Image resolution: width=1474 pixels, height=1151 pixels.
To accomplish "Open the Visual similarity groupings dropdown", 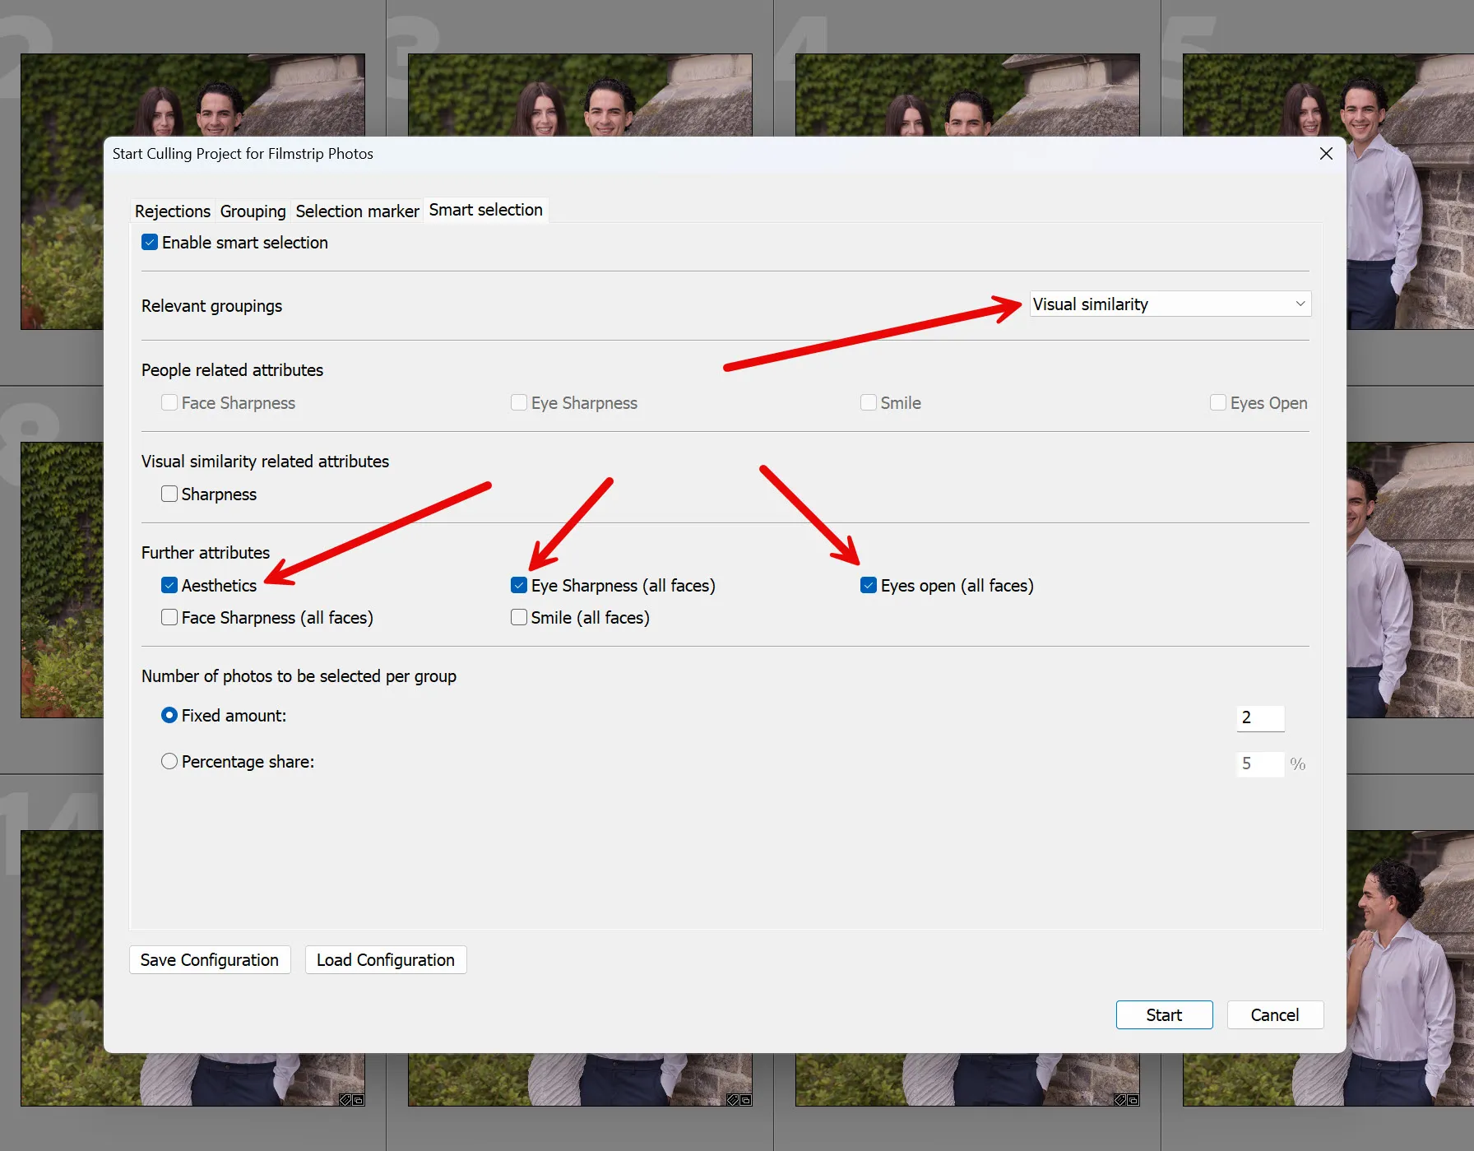I will pos(1169,304).
